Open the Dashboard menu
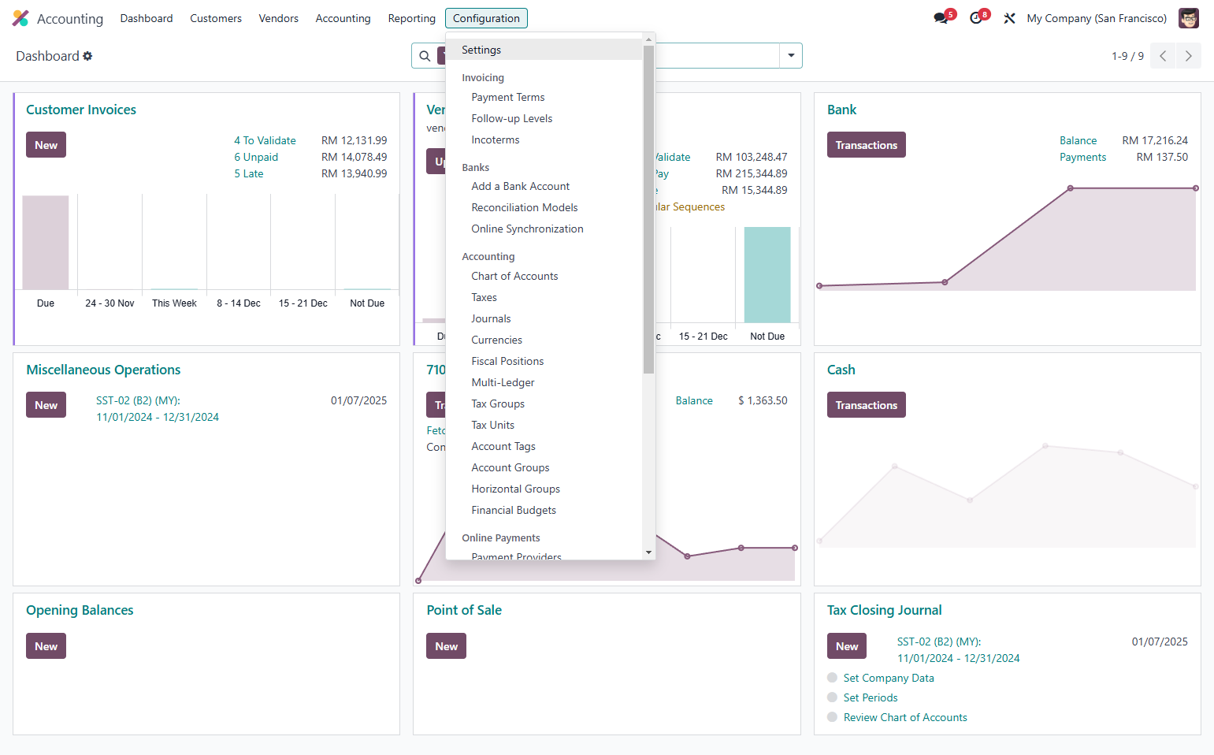The height and width of the screenshot is (755, 1214). click(x=147, y=18)
